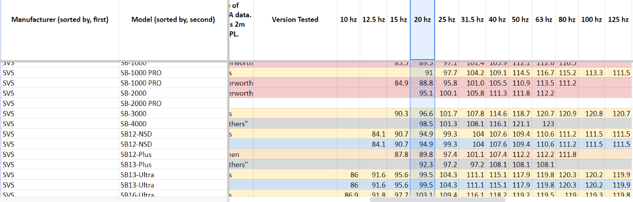Select the 100 hz cell showing 113.3
This screenshot has width=633, height=202.
(591, 72)
